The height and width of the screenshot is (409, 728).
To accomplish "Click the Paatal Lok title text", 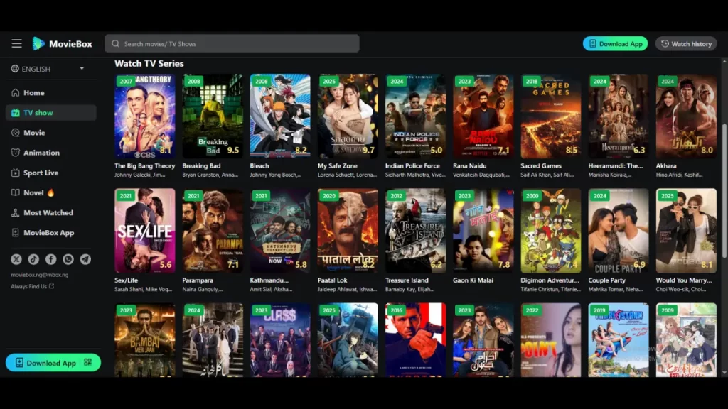I will [333, 280].
